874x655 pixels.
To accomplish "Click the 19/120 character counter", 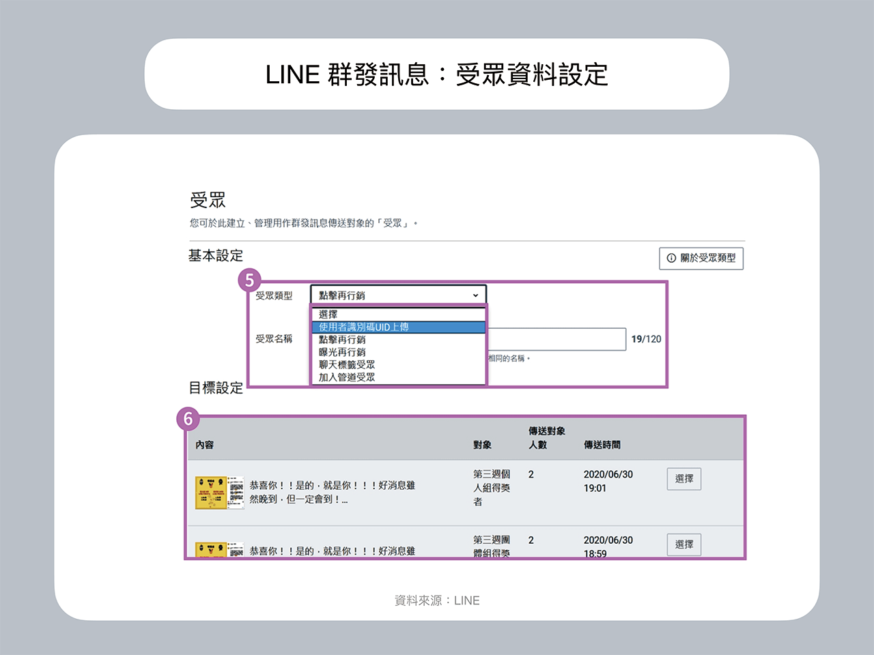I will point(646,339).
